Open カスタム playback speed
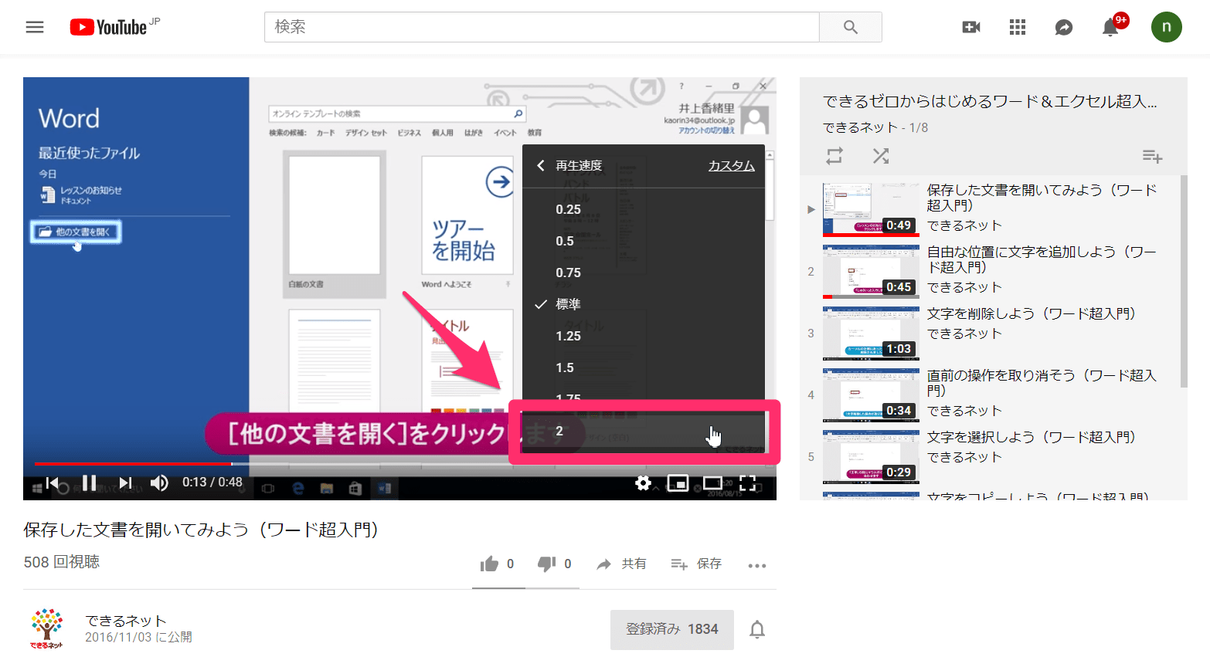Image resolution: width=1210 pixels, height=657 pixels. tap(732, 165)
